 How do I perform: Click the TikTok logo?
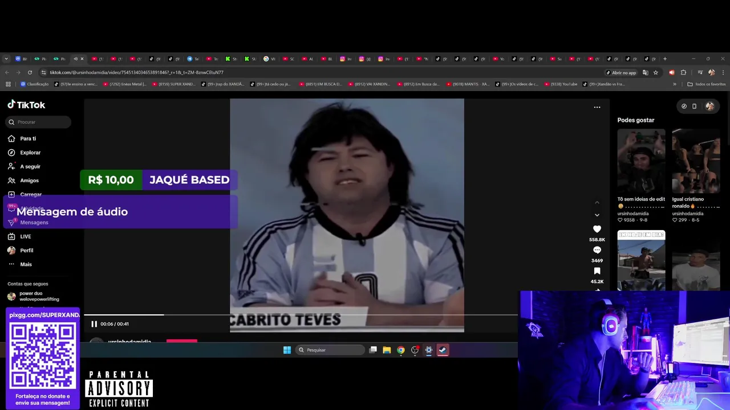tap(26, 105)
